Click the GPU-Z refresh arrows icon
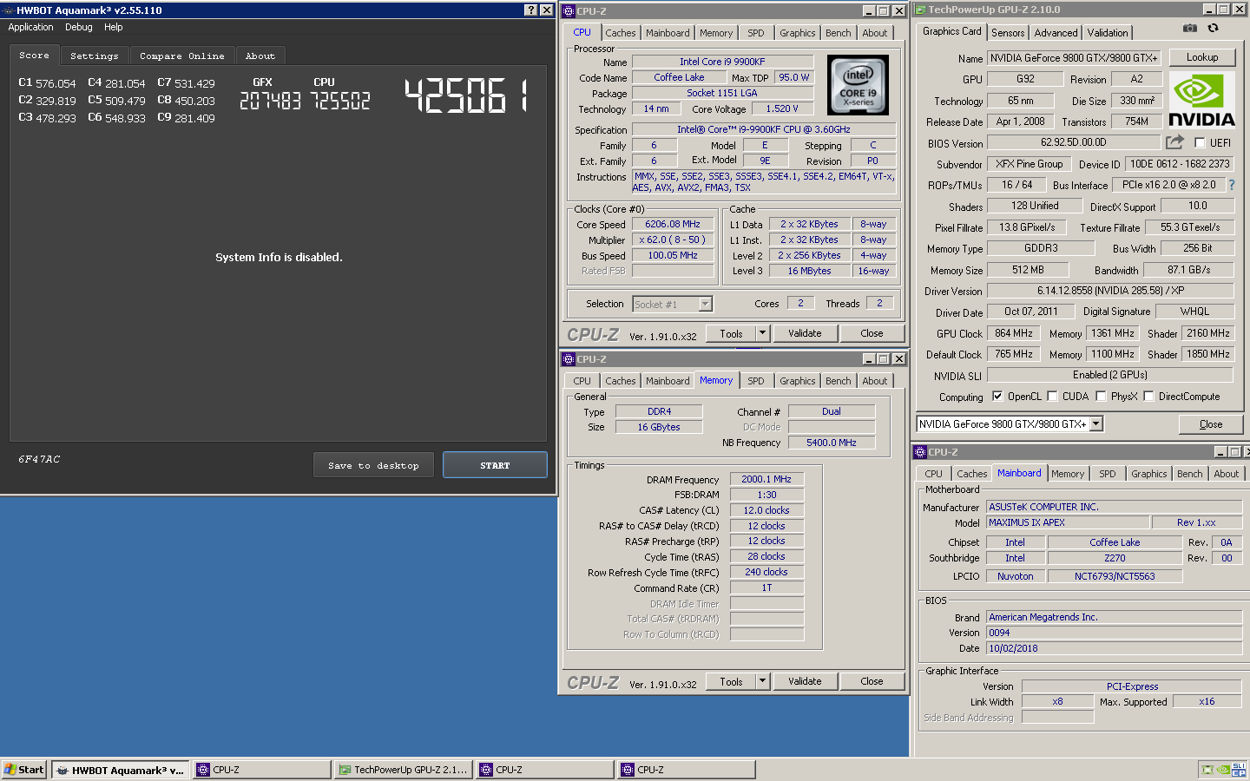 click(x=1213, y=28)
